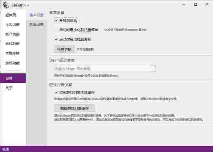Close the Steam++ window
Viewport: 213px width, 152px height.
207,4
